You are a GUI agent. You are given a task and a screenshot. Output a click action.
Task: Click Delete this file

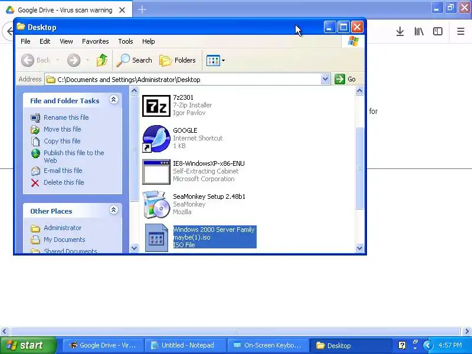tap(64, 182)
